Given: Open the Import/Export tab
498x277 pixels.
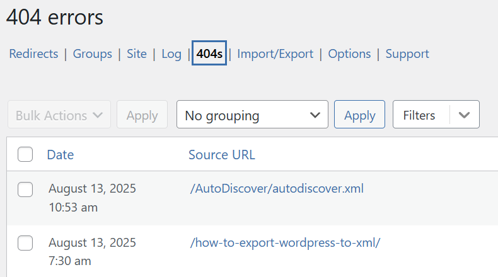Looking at the screenshot, I should [x=275, y=54].
